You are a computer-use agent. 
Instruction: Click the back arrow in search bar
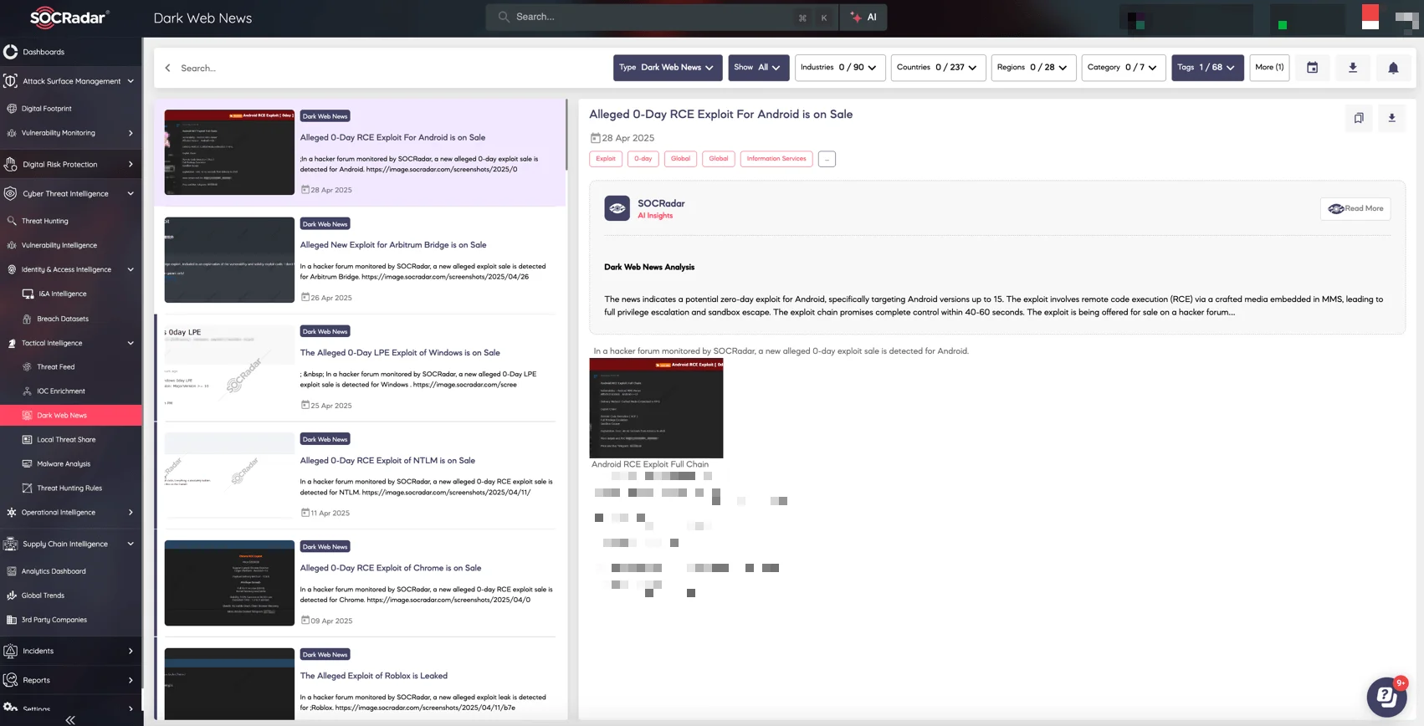167,68
